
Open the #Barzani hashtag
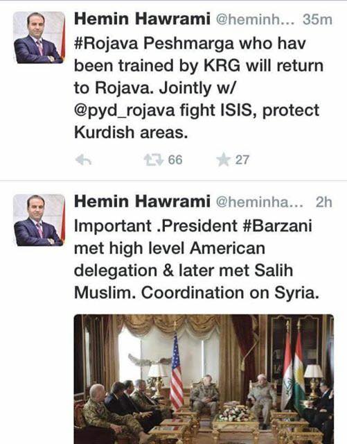click(278, 226)
